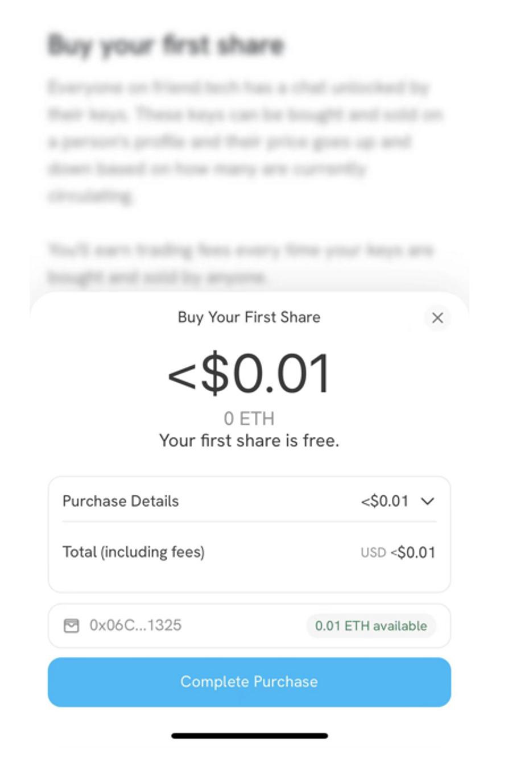Viewport: 529px width, 770px height.
Task: Select the Total (including fees) label
Action: [134, 552]
